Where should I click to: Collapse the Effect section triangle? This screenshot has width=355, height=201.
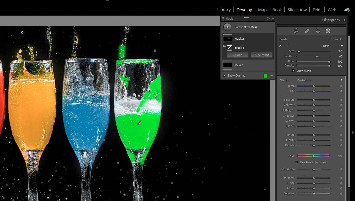tap(342, 80)
